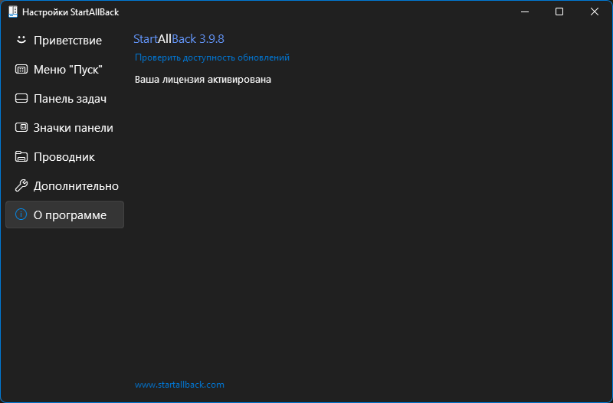Open the Приветствие section
613x403 pixels.
pos(64,40)
